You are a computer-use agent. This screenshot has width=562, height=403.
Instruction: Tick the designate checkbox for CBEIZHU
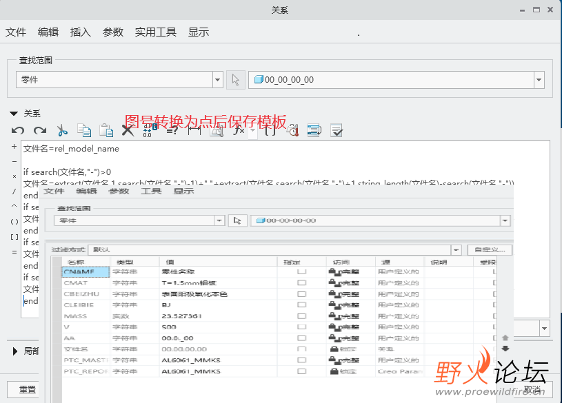coord(301,293)
